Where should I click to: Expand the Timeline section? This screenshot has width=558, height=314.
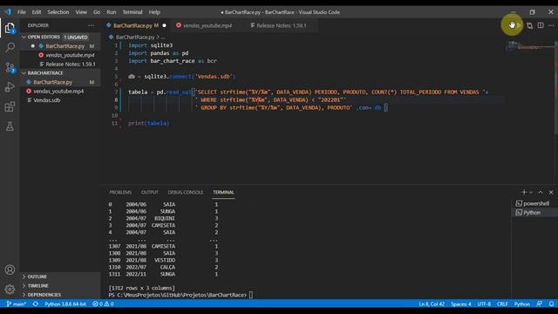[60, 286]
